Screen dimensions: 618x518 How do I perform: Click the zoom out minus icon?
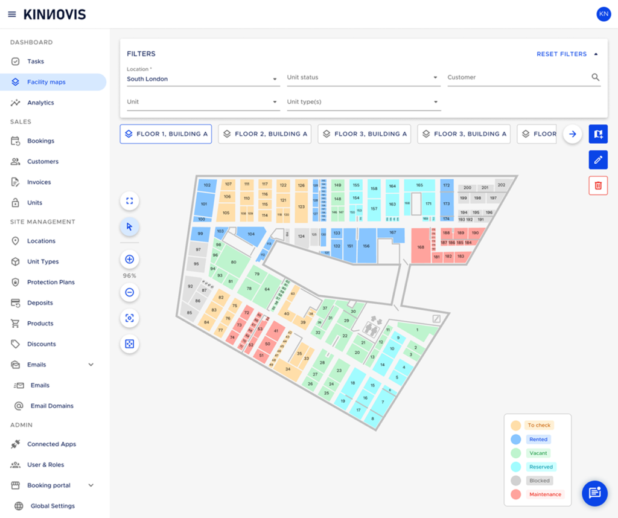click(129, 292)
